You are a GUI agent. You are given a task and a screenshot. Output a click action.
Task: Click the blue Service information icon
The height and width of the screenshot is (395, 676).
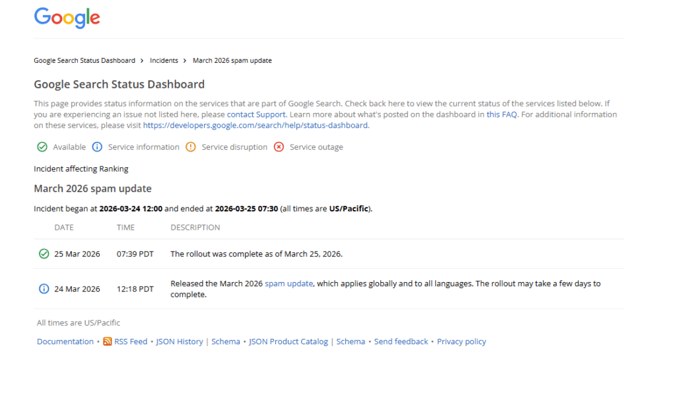(x=97, y=147)
